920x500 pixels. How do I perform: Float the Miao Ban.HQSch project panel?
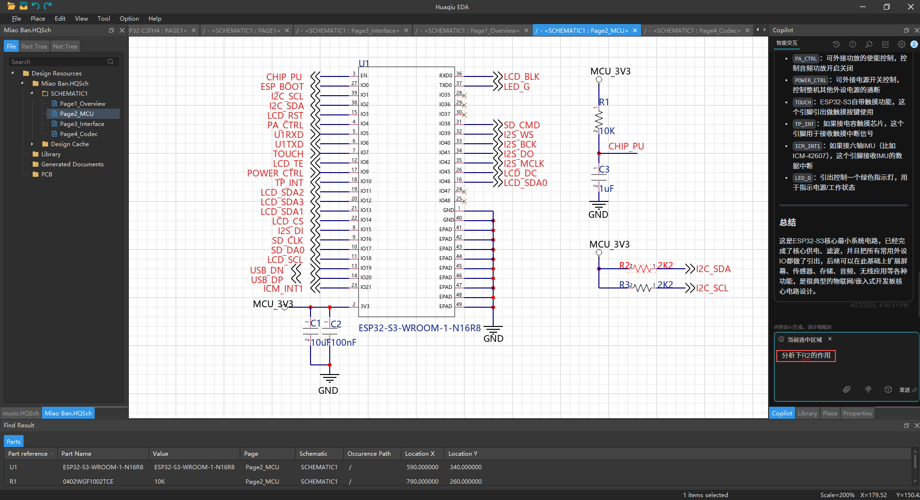[112, 30]
